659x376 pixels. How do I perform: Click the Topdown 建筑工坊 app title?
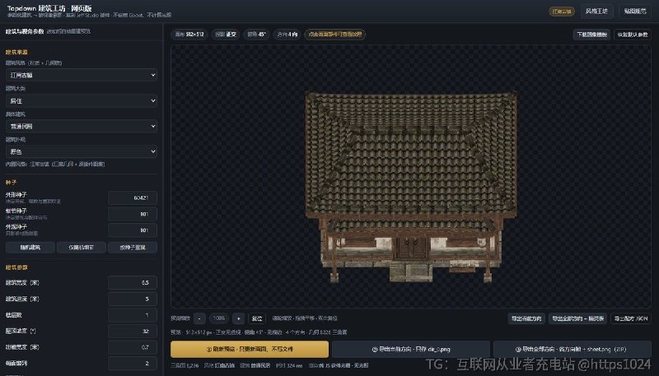pos(49,8)
